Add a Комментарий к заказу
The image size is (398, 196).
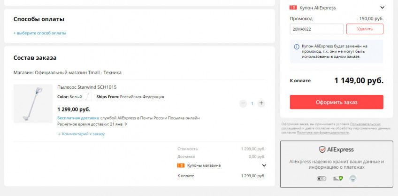pyautogui.click(x=81, y=134)
